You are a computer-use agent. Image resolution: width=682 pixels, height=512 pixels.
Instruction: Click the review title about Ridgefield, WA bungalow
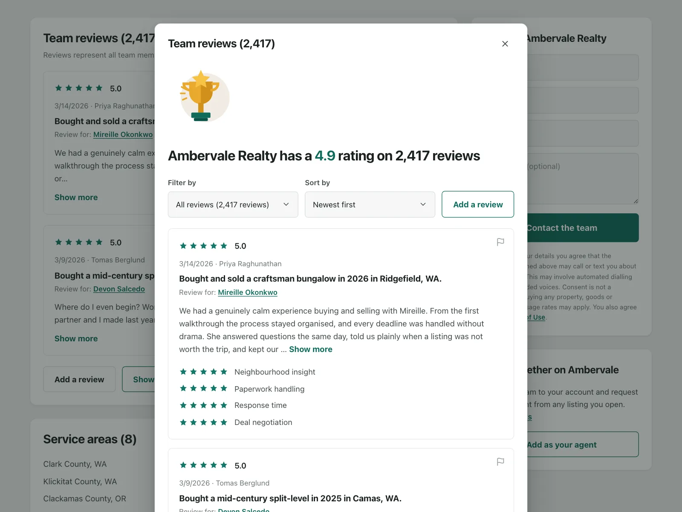(x=310, y=279)
